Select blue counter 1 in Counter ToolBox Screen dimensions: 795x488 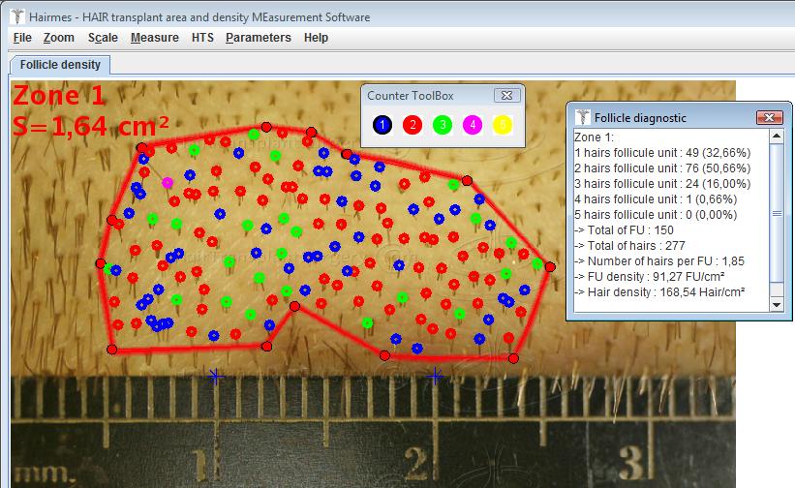pos(382,125)
